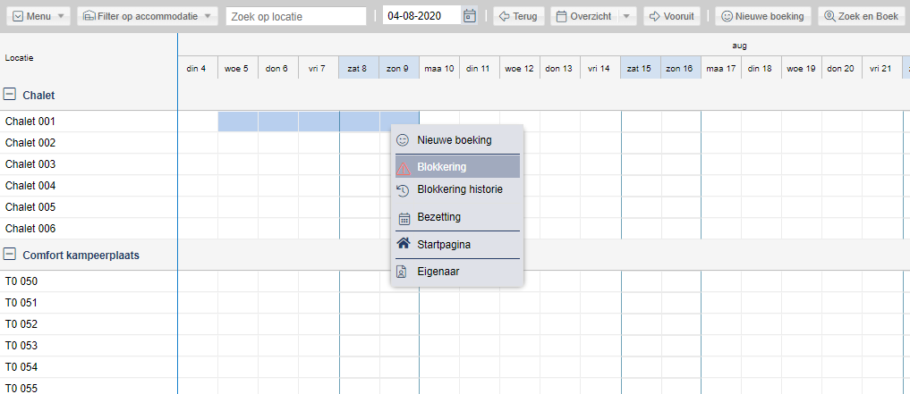This screenshot has height=394, width=910.
Task: Click the Startpagina house icon
Action: pyautogui.click(x=404, y=244)
